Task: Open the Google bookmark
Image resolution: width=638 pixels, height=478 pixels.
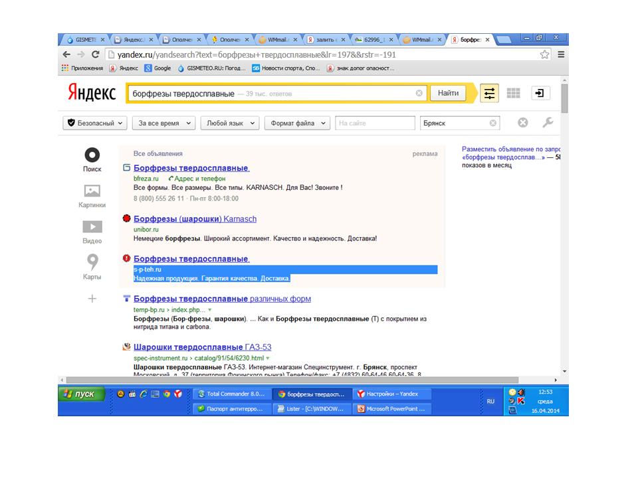Action: coord(158,68)
